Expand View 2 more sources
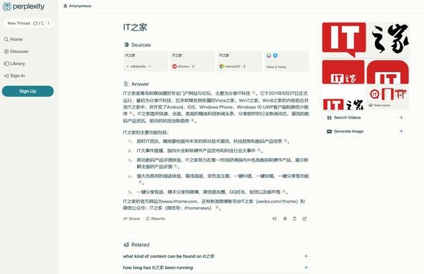This screenshot has height=274, width=424. pos(287,61)
